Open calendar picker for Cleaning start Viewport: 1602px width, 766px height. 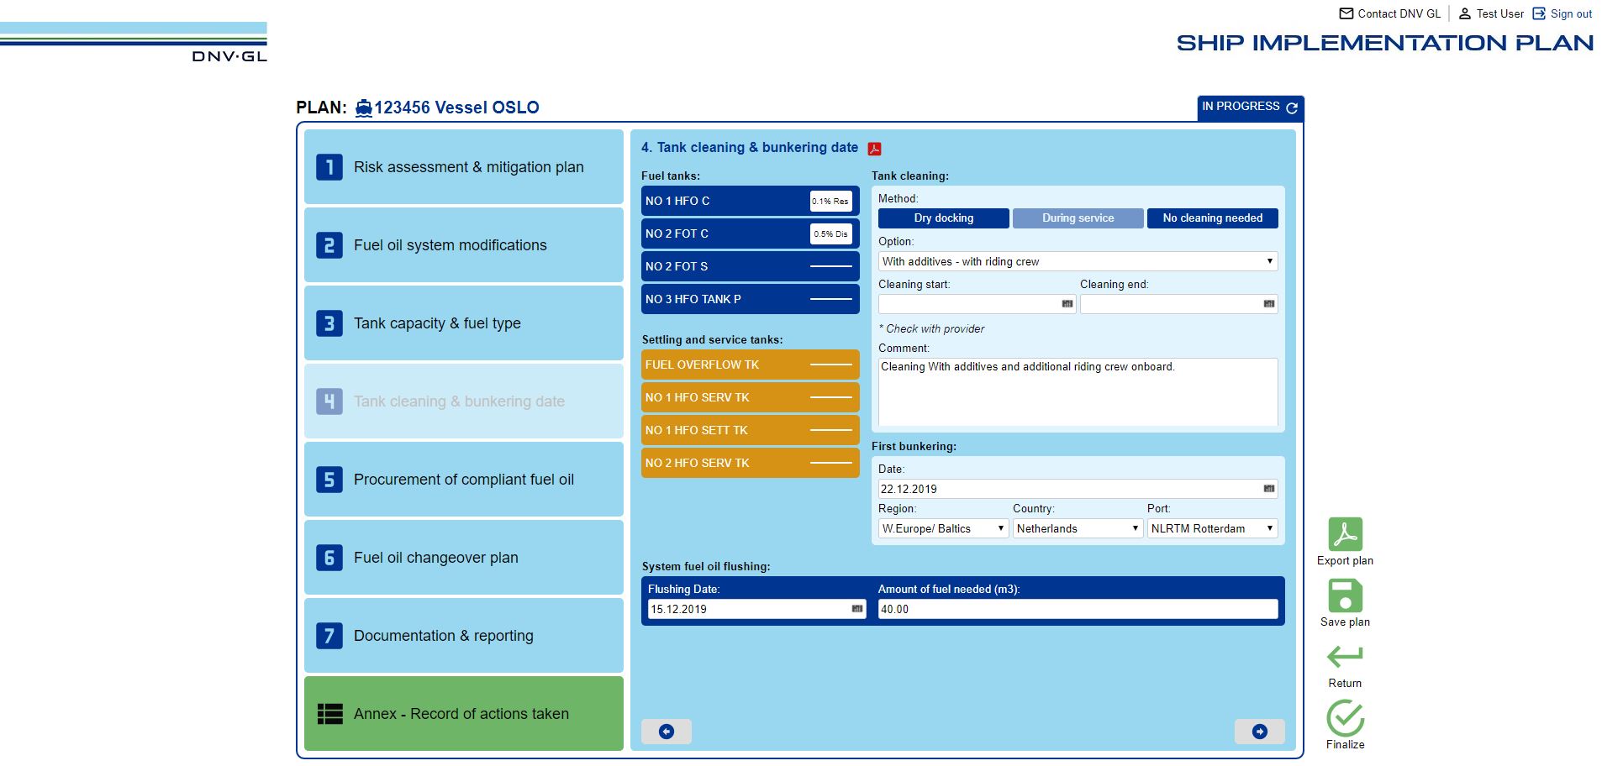coord(1066,304)
